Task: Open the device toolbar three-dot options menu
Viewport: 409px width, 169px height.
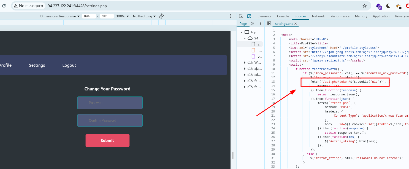Action: tap(231, 16)
